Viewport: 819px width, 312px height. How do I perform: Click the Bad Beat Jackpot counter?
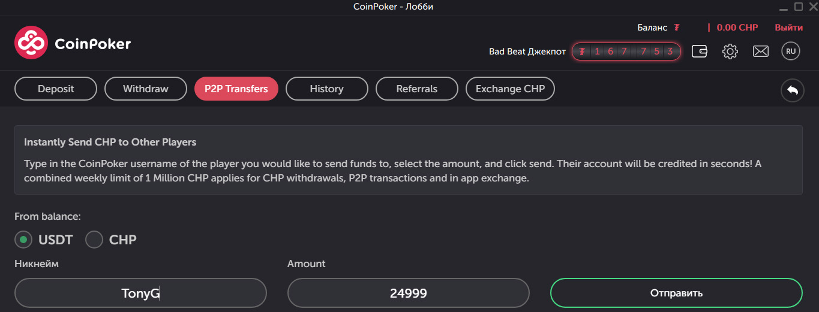[626, 52]
